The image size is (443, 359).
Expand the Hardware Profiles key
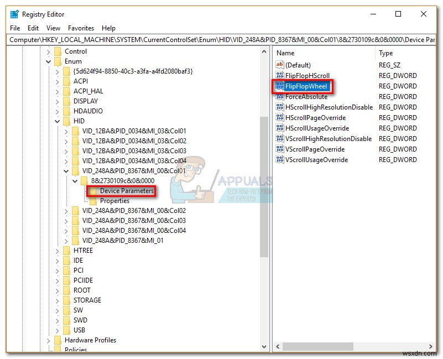coord(48,340)
